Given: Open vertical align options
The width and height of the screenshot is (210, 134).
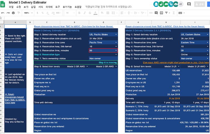Looking at the screenshot, I should point(129,13).
